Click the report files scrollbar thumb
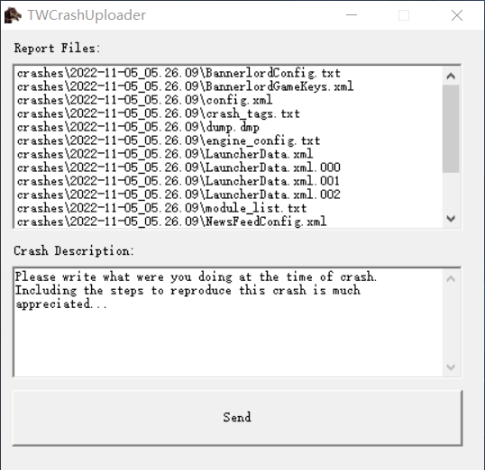 pos(451,129)
